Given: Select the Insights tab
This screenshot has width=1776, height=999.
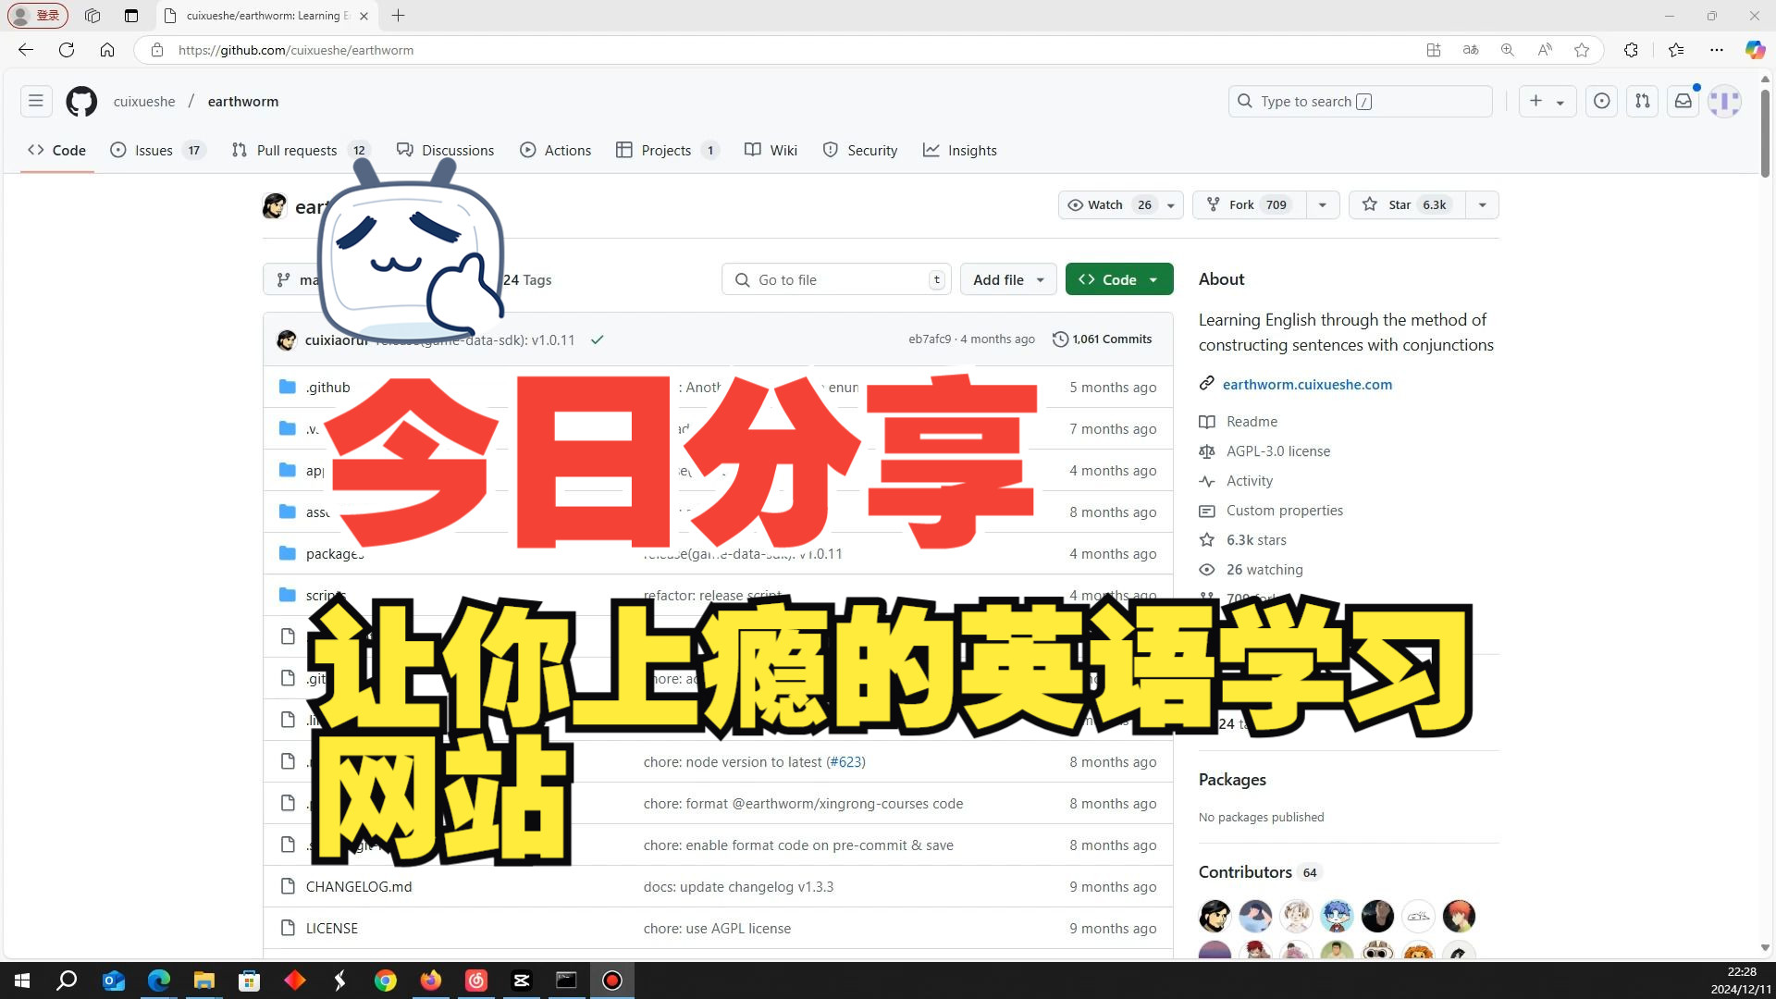Looking at the screenshot, I should coord(972,150).
